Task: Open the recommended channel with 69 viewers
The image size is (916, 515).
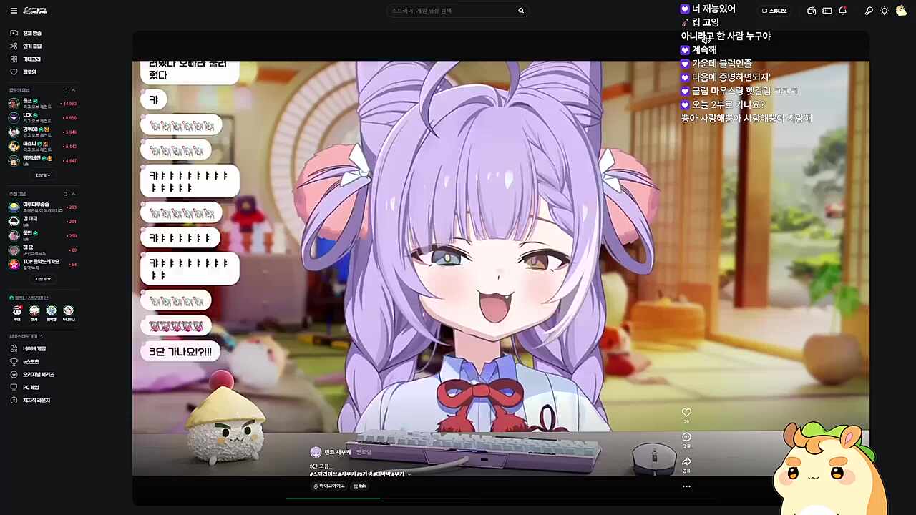Action: pyautogui.click(x=43, y=250)
